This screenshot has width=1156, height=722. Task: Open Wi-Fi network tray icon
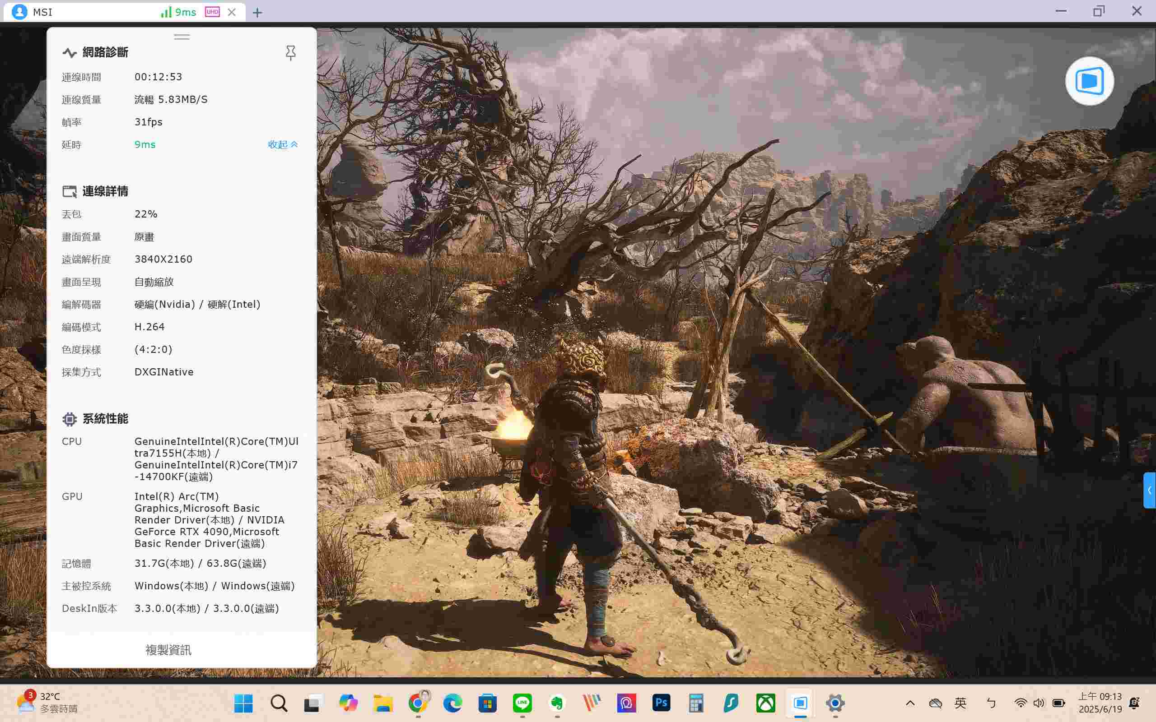click(1021, 703)
